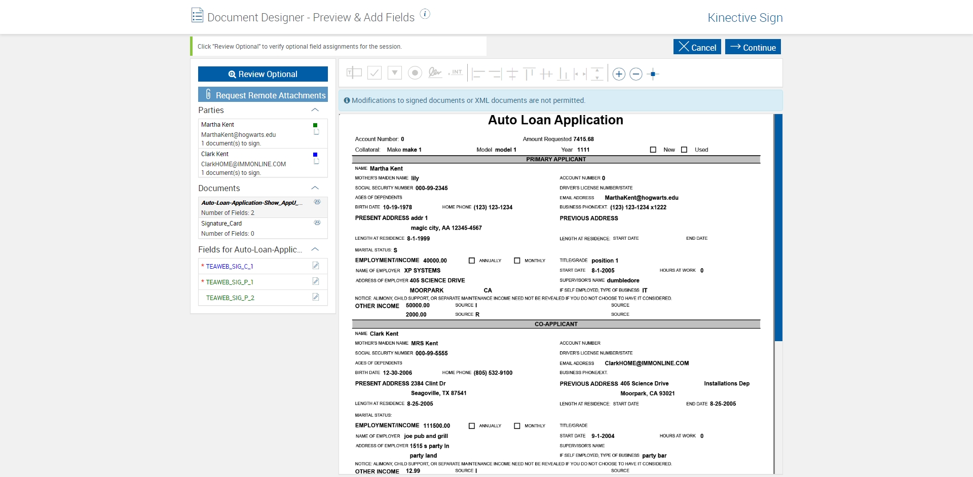
Task: Collapse the Parties section
Action: click(x=315, y=110)
